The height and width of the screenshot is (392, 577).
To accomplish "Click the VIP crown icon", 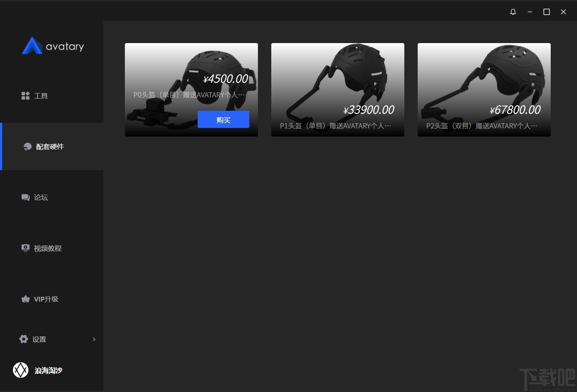I will coord(25,299).
